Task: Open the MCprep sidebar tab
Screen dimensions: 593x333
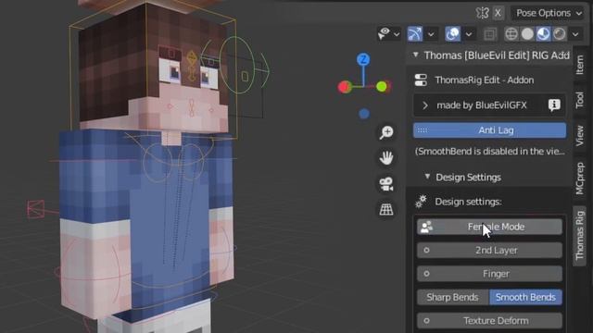Action: (x=580, y=179)
